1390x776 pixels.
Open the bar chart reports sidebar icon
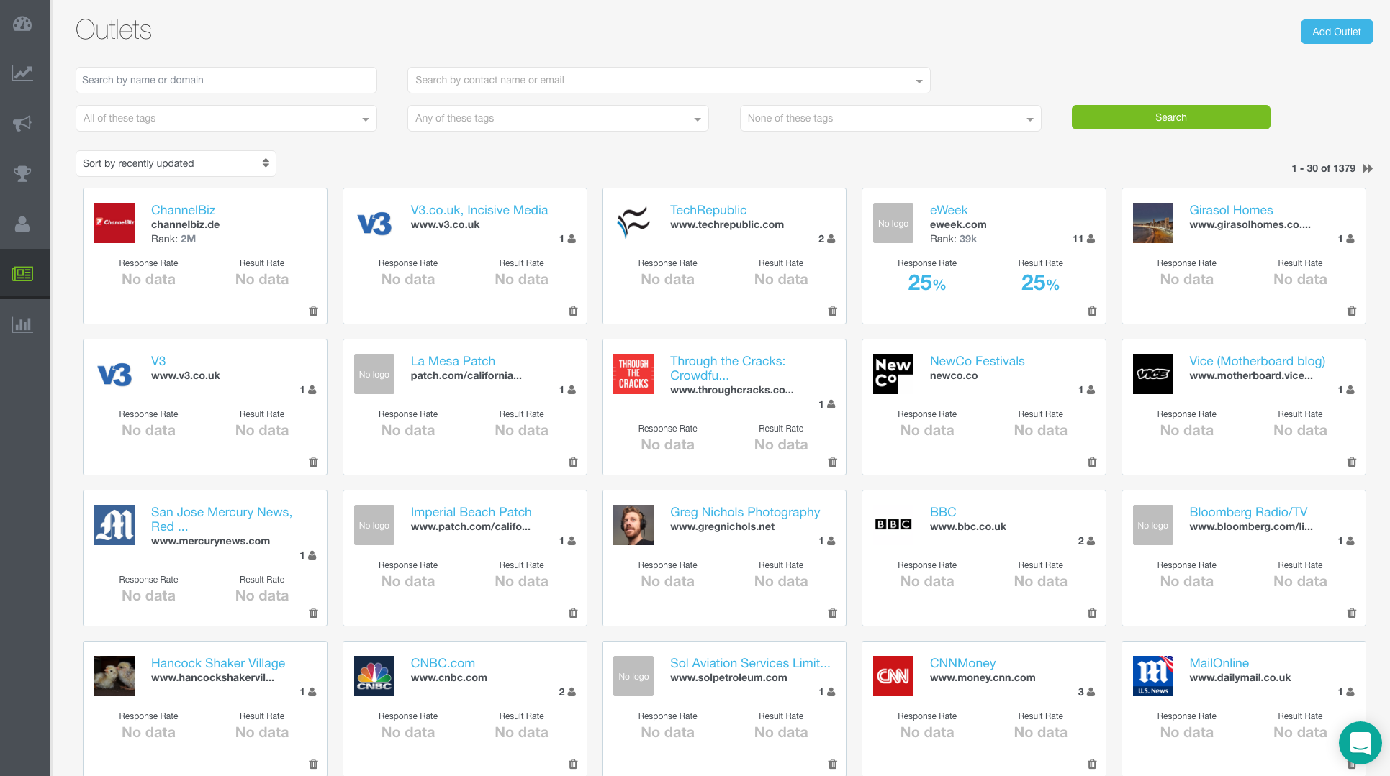(x=22, y=324)
